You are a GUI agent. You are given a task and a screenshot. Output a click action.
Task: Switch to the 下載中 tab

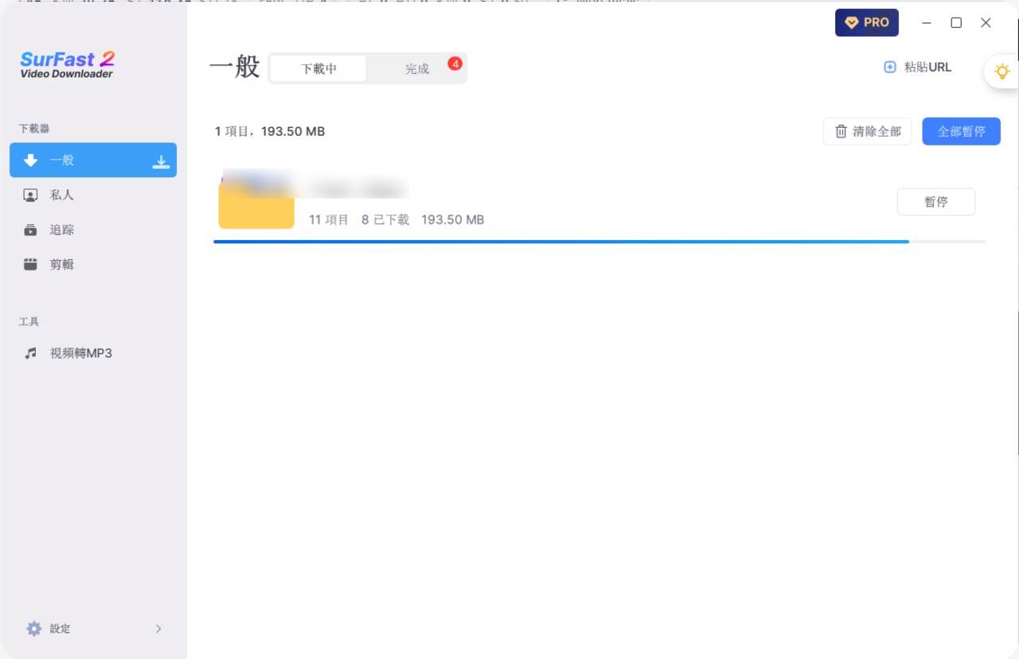(318, 68)
